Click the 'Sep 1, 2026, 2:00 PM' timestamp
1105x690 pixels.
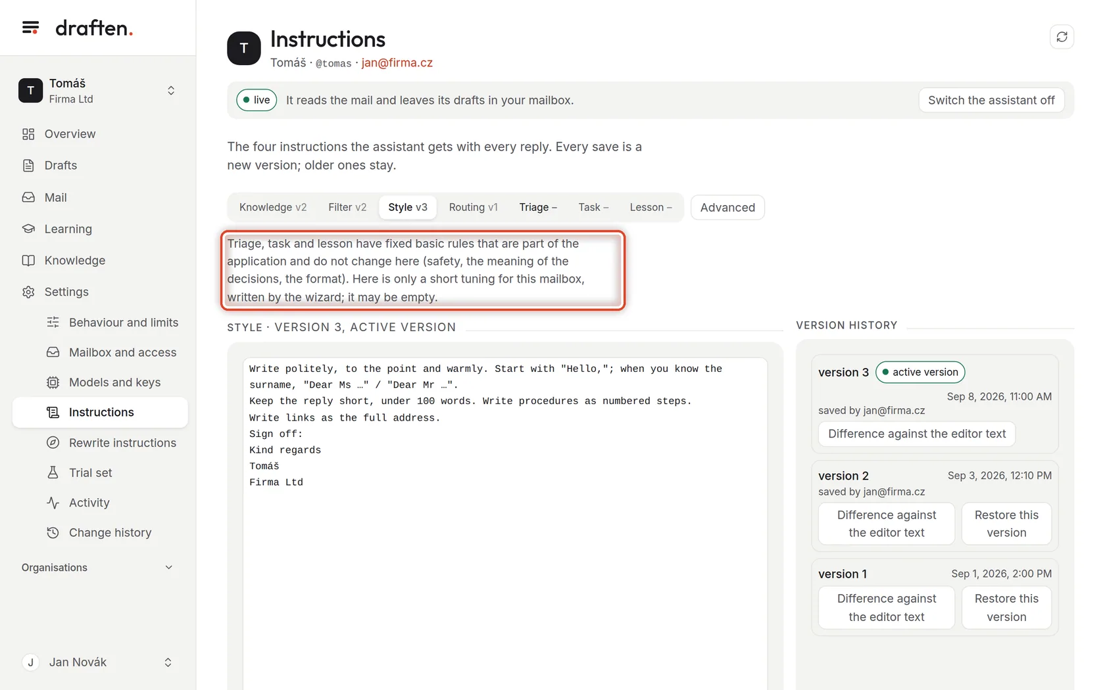click(1001, 574)
